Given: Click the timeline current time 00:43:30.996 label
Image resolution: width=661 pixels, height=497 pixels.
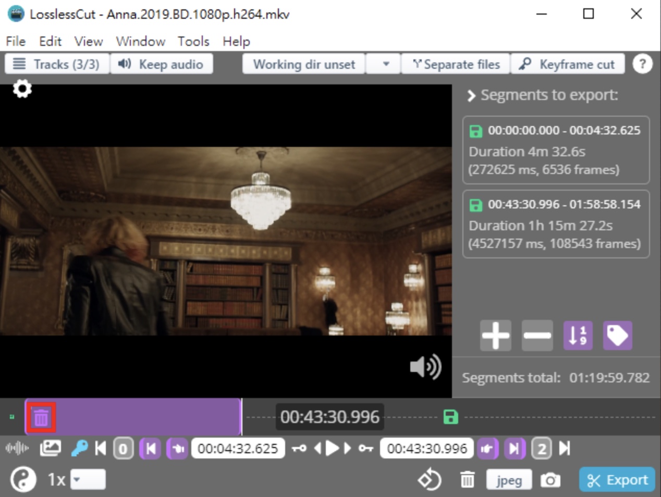Looking at the screenshot, I should [329, 417].
